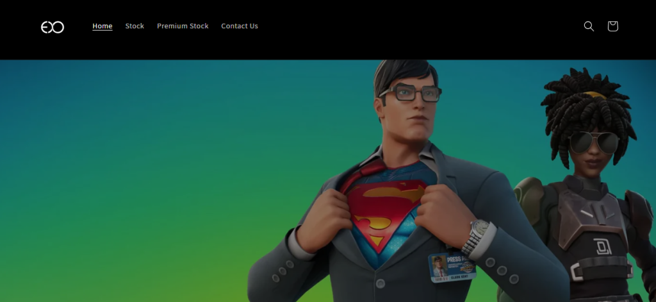Click Clark Kent's eyeglasses
Screen dimensions: 656x302
pyautogui.click(x=411, y=94)
